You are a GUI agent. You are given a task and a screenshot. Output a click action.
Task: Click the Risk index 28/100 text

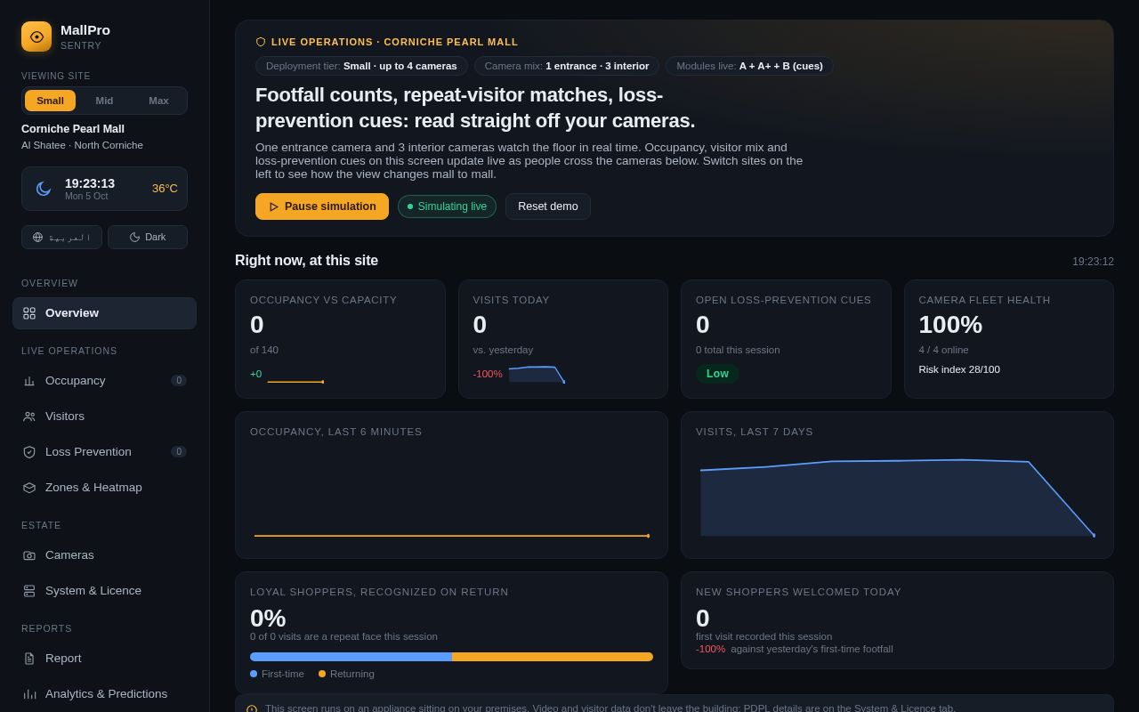[959, 369]
